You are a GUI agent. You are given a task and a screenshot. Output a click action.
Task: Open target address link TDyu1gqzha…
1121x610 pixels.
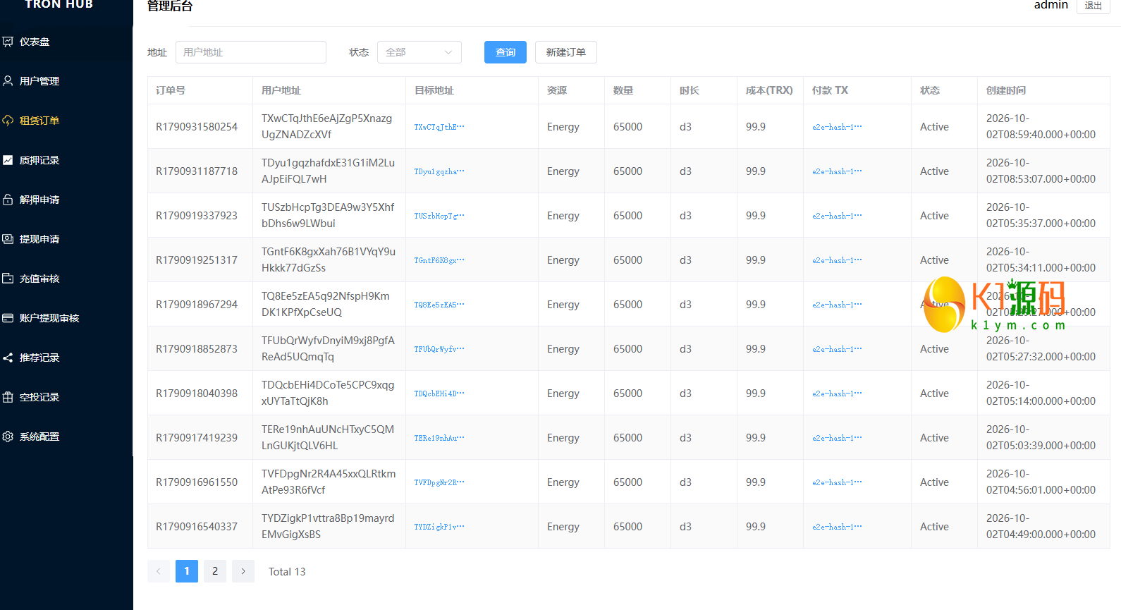pos(439,171)
